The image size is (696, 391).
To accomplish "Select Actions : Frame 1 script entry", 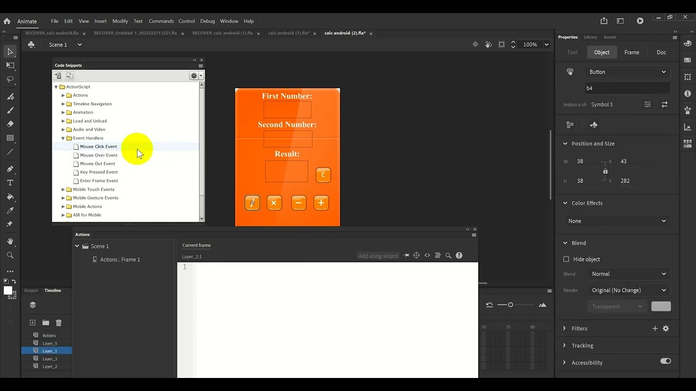I will [120, 260].
